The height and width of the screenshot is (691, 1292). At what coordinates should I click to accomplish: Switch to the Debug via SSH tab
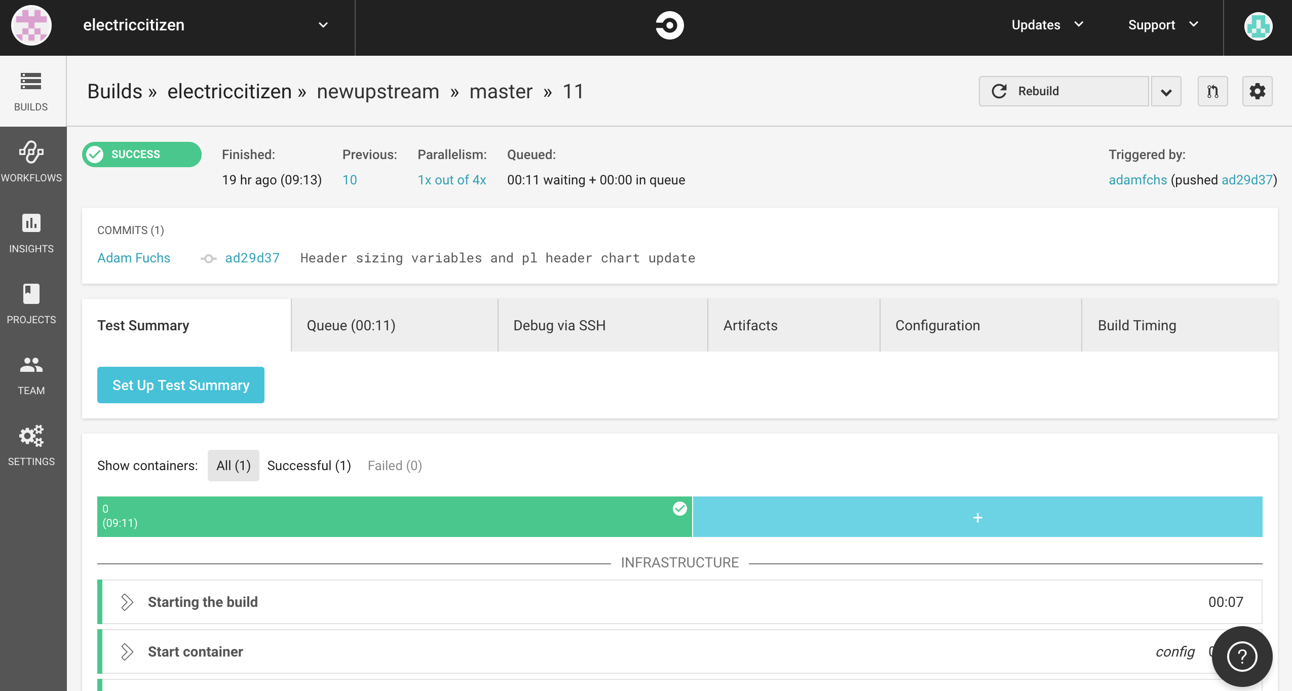(x=603, y=325)
